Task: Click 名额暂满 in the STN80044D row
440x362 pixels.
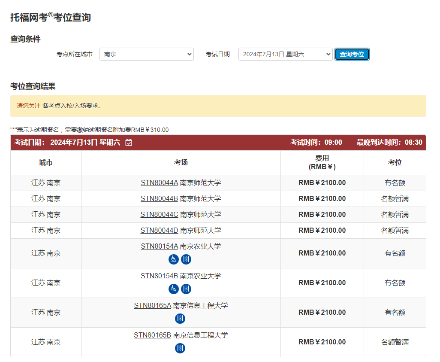Action: pos(395,231)
